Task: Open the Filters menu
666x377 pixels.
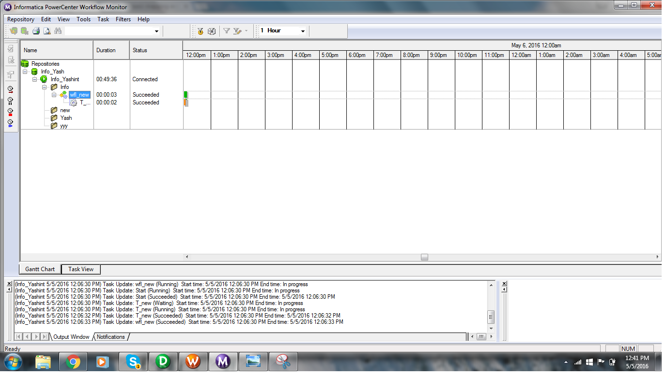Action: (123, 19)
